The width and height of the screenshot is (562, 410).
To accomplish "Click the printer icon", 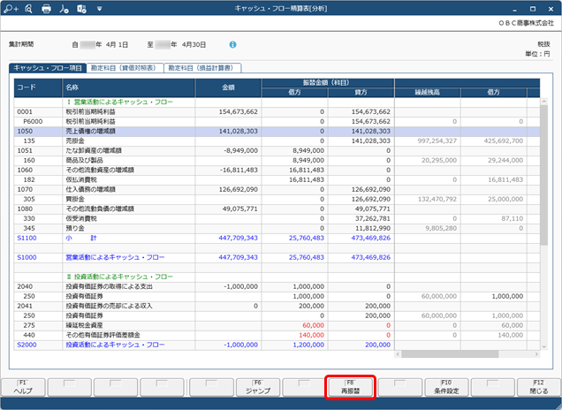I will click(46, 9).
